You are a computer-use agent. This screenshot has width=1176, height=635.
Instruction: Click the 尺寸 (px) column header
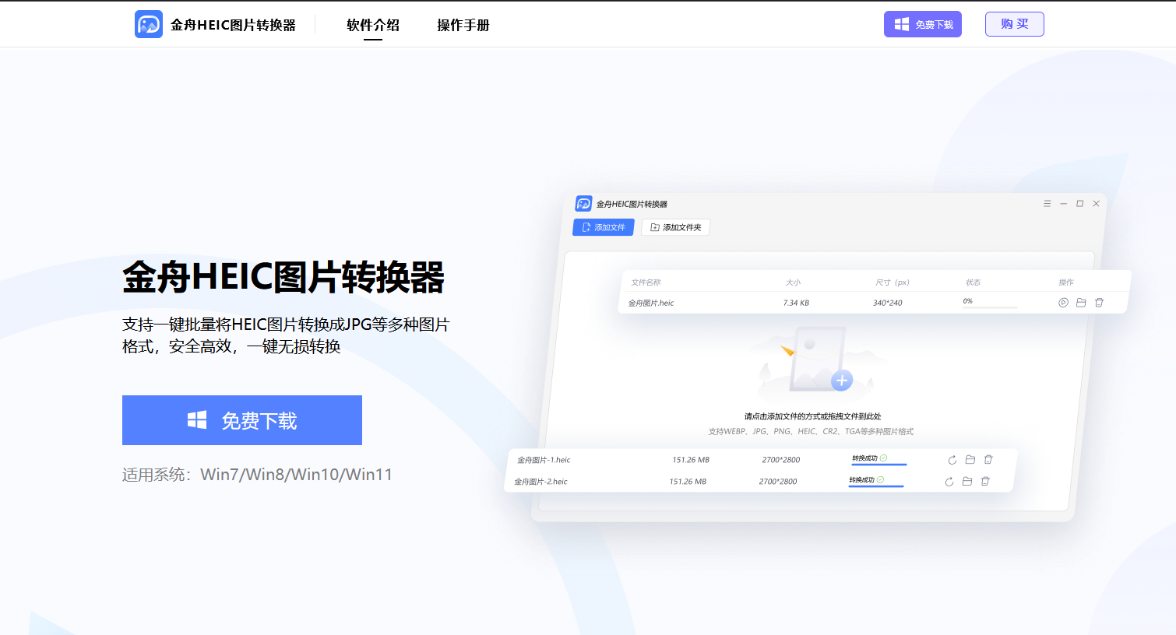[893, 282]
